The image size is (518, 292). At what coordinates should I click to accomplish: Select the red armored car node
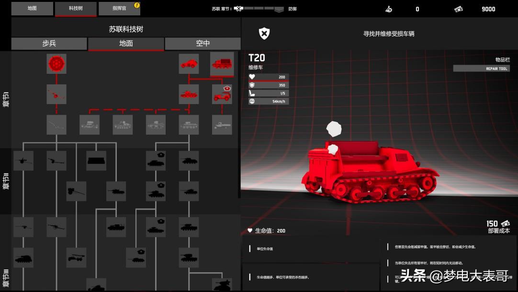point(189,64)
